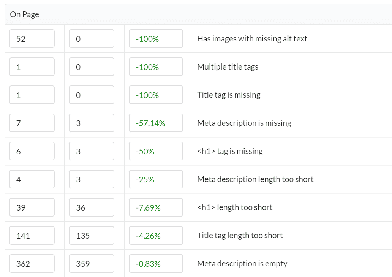Click the box showing 52 beside missing alt text
The image size is (392, 277).
[32, 38]
